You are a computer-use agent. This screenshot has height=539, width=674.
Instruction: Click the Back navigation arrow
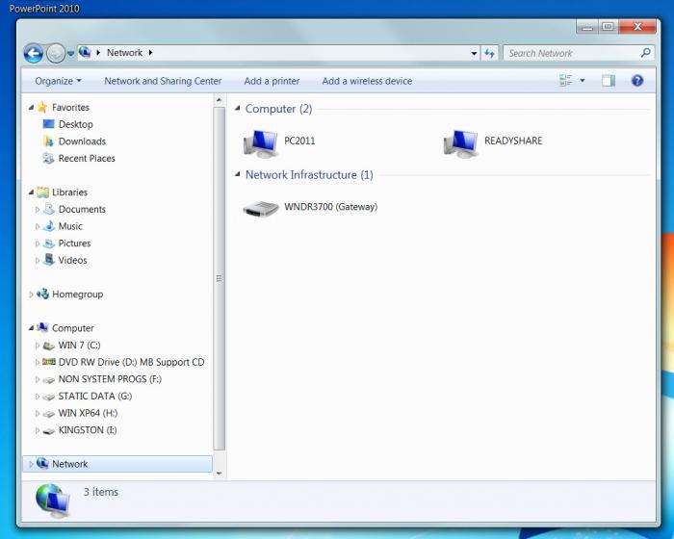pos(34,54)
